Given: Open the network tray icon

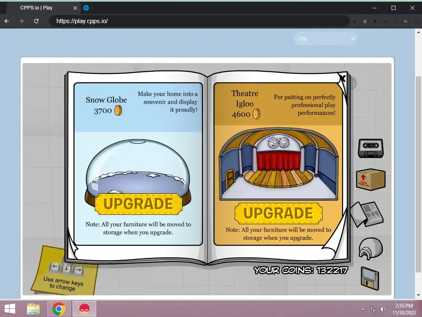Looking at the screenshot, I should point(373,309).
